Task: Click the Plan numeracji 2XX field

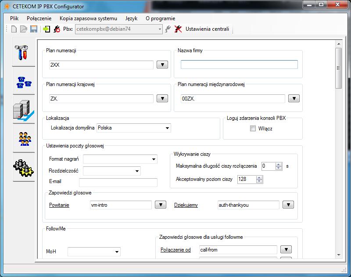Action: 101,65
